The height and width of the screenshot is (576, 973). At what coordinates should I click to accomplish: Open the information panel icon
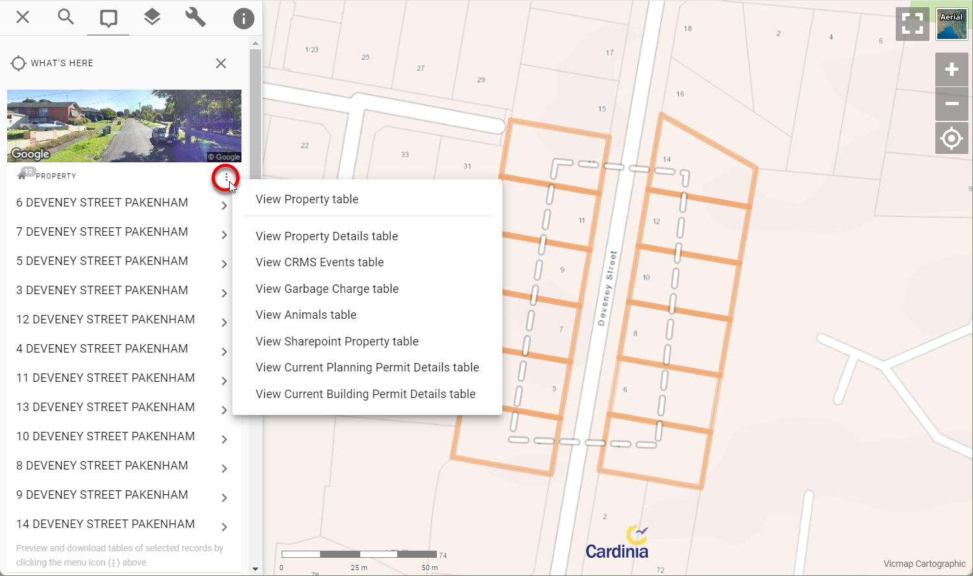pyautogui.click(x=243, y=19)
